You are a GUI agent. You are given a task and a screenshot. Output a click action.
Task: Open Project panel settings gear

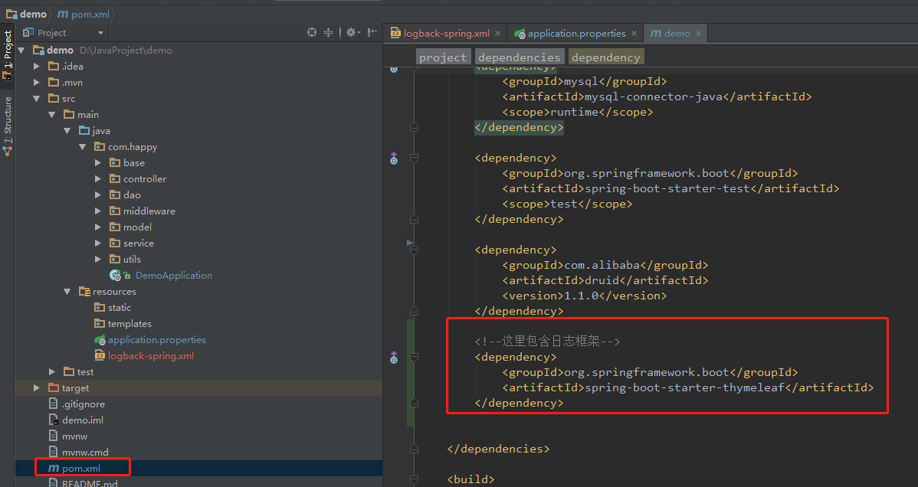(x=351, y=33)
